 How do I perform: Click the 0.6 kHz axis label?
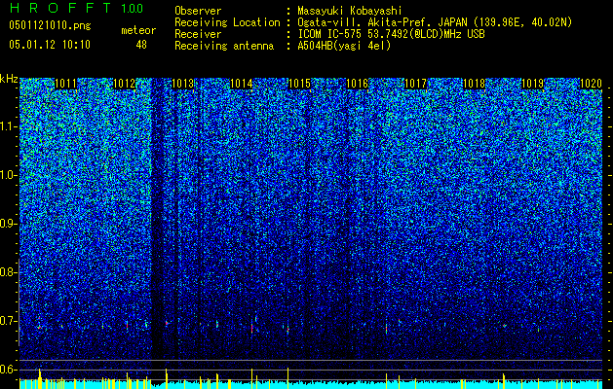click(8, 370)
